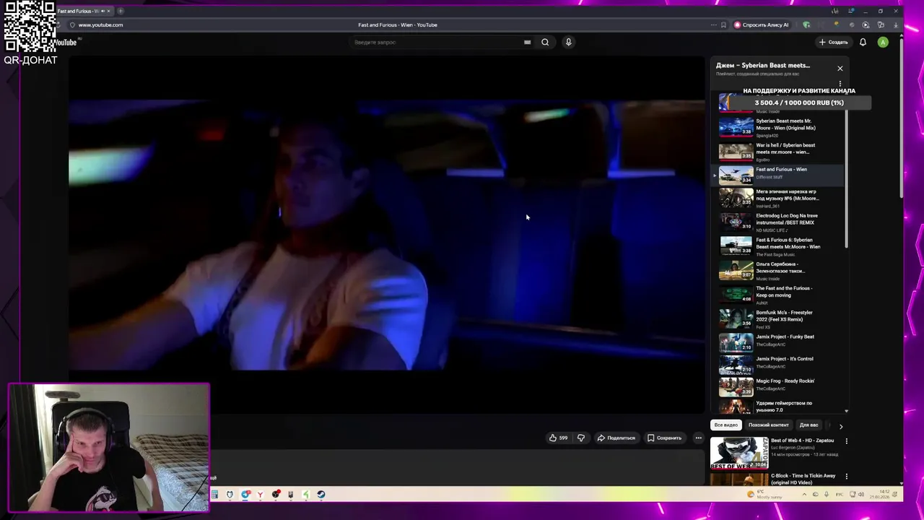Click the YouTube search input field
This screenshot has height=520, width=924.
click(437, 42)
